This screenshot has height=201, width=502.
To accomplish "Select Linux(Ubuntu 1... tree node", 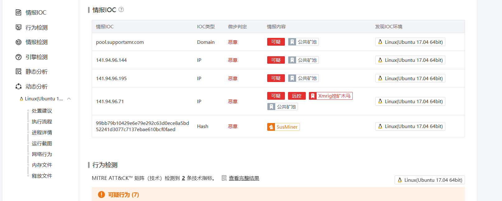I will (x=44, y=99).
